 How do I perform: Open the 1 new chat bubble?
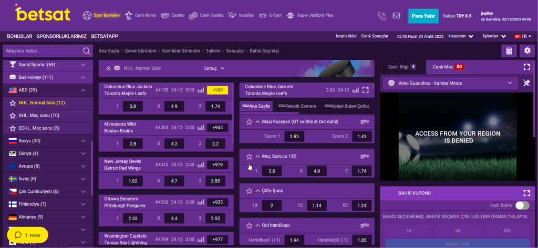[27, 235]
